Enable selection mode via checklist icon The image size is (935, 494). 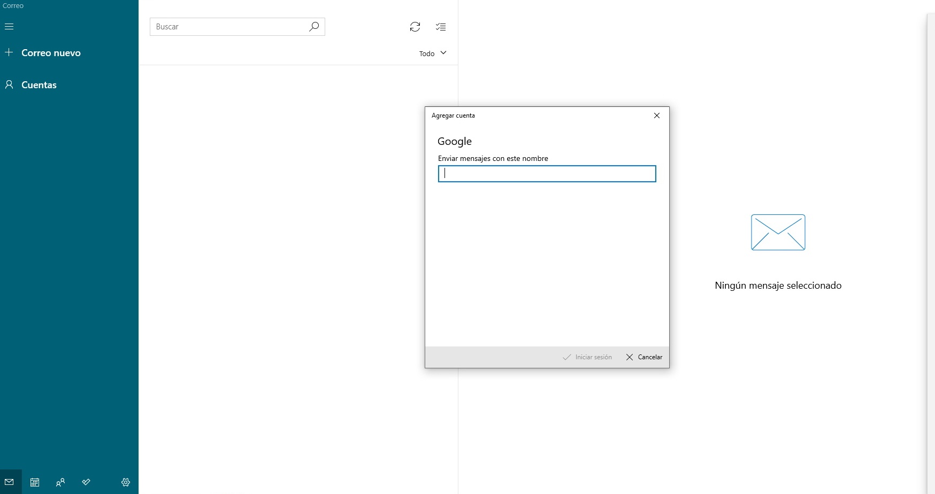(441, 27)
